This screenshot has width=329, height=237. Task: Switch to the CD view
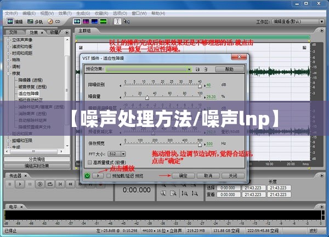click(54, 21)
